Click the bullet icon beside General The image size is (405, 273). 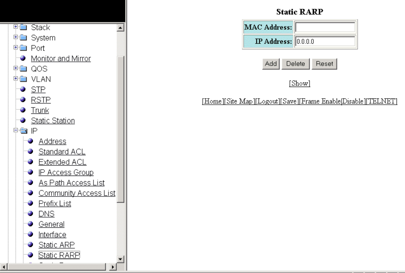(30, 224)
